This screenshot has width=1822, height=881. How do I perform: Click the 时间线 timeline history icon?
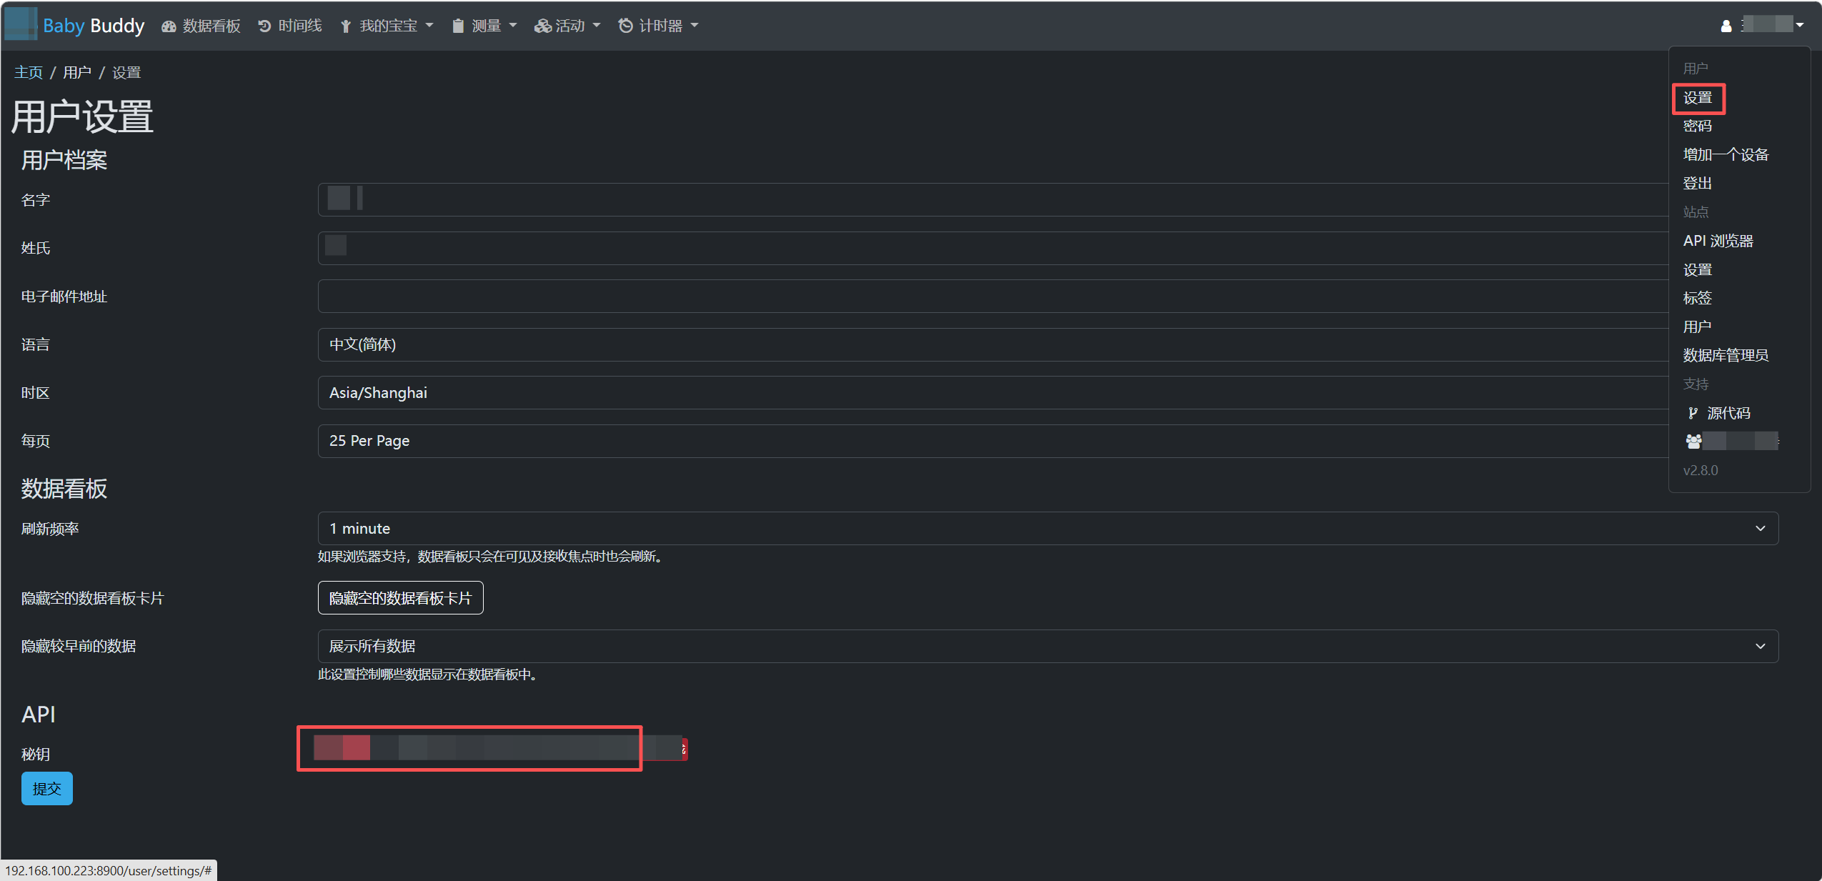(264, 26)
